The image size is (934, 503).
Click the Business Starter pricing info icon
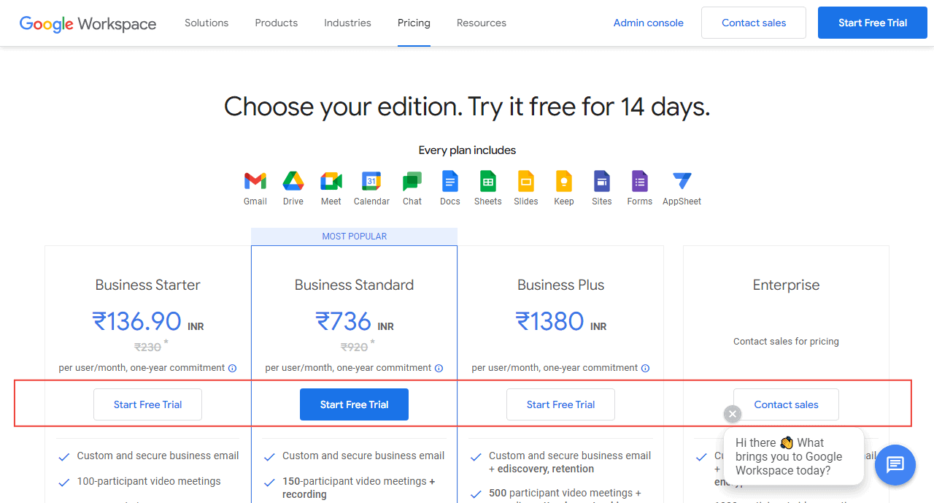pyautogui.click(x=232, y=368)
